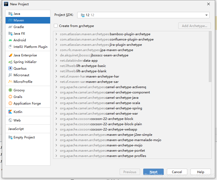
Task: Click the Gradle elephant icon
Action: (10, 27)
